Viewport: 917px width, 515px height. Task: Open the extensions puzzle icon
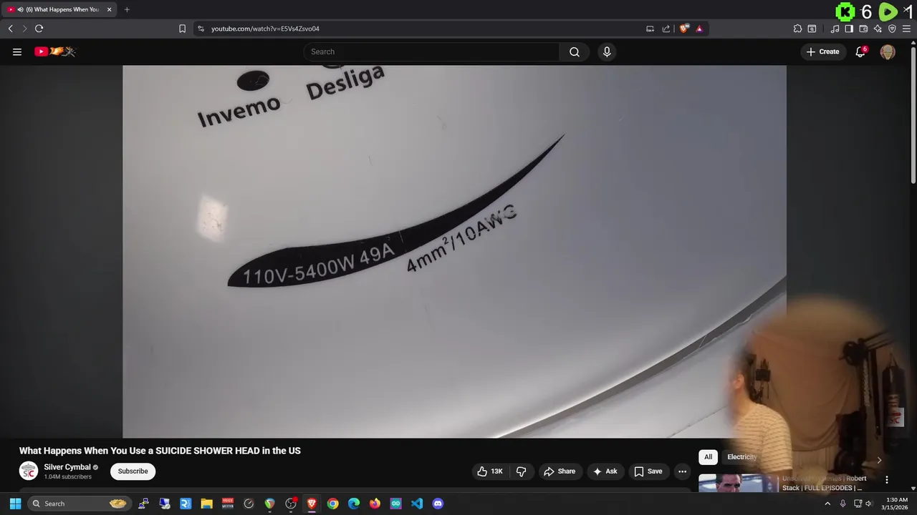pos(797,29)
